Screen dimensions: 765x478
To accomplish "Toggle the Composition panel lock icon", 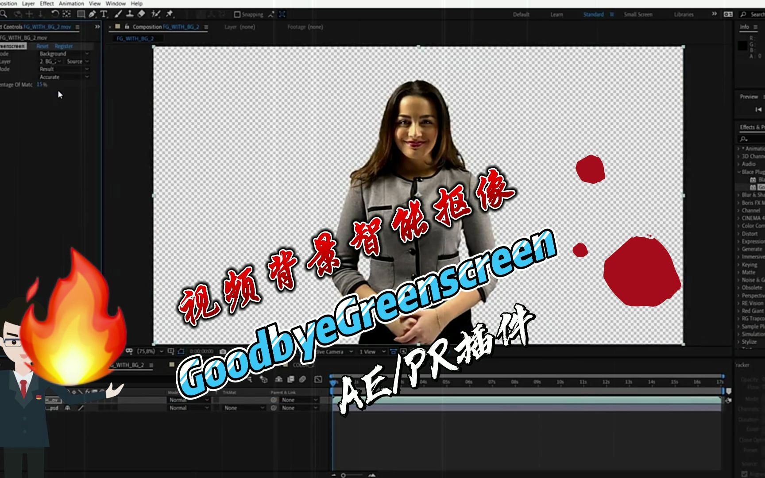I will click(127, 27).
